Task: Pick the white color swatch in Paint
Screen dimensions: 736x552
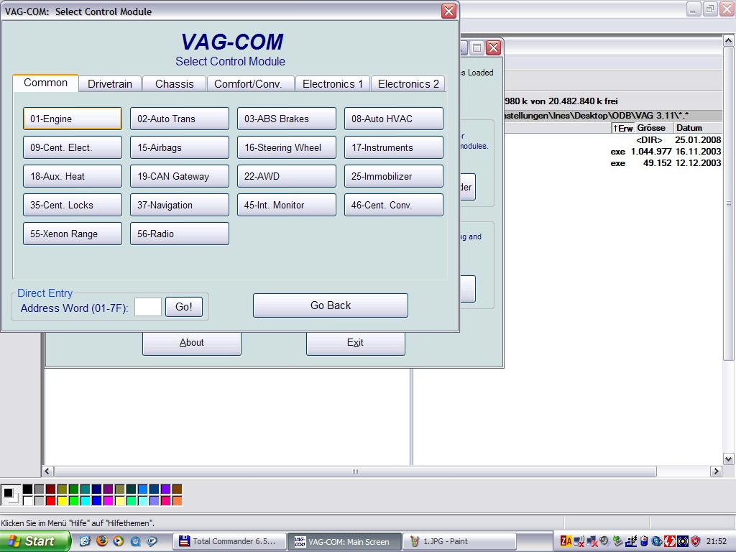Action: point(28,500)
